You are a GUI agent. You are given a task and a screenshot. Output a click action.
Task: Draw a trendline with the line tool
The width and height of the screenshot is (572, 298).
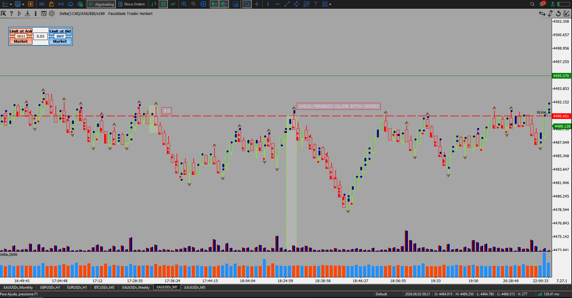click(287, 4)
